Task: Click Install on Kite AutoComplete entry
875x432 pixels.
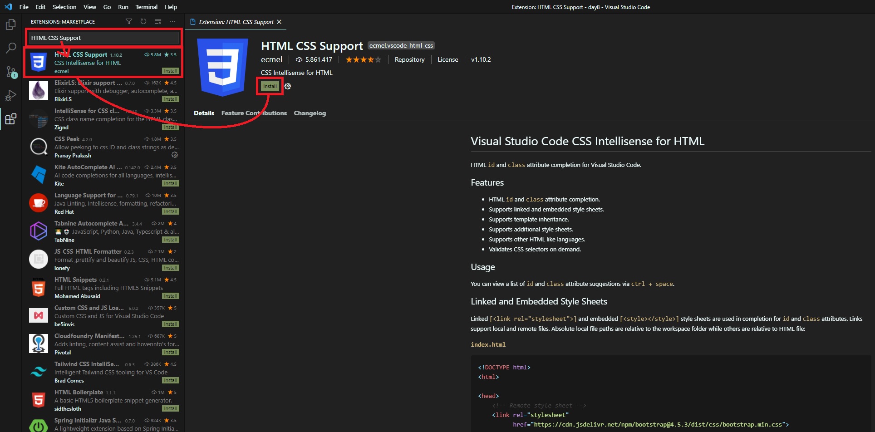Action: [x=171, y=183]
